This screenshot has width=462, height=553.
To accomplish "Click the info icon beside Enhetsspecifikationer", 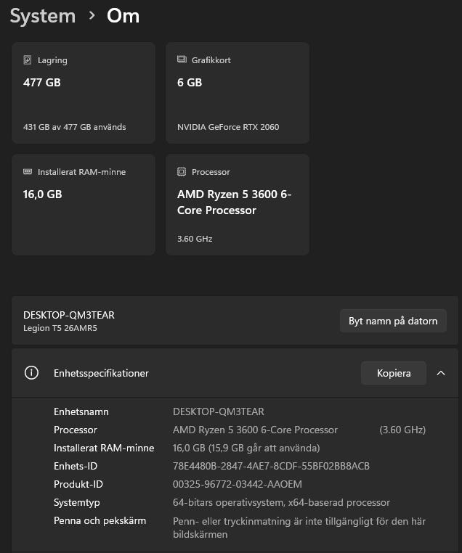I will tap(31, 373).
